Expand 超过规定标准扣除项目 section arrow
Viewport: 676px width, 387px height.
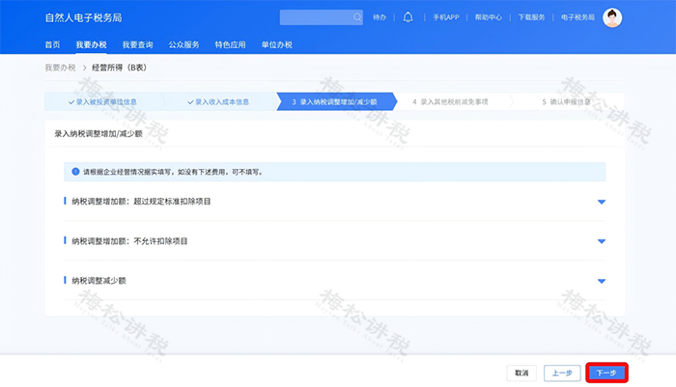click(601, 202)
